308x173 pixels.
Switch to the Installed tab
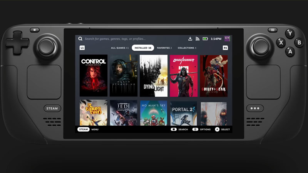point(143,48)
